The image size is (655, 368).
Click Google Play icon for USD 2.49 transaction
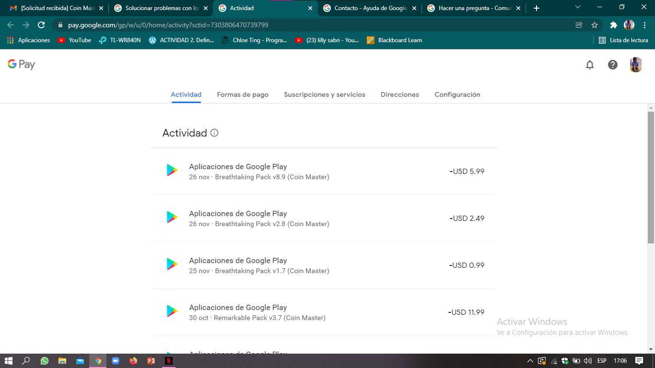172,217
